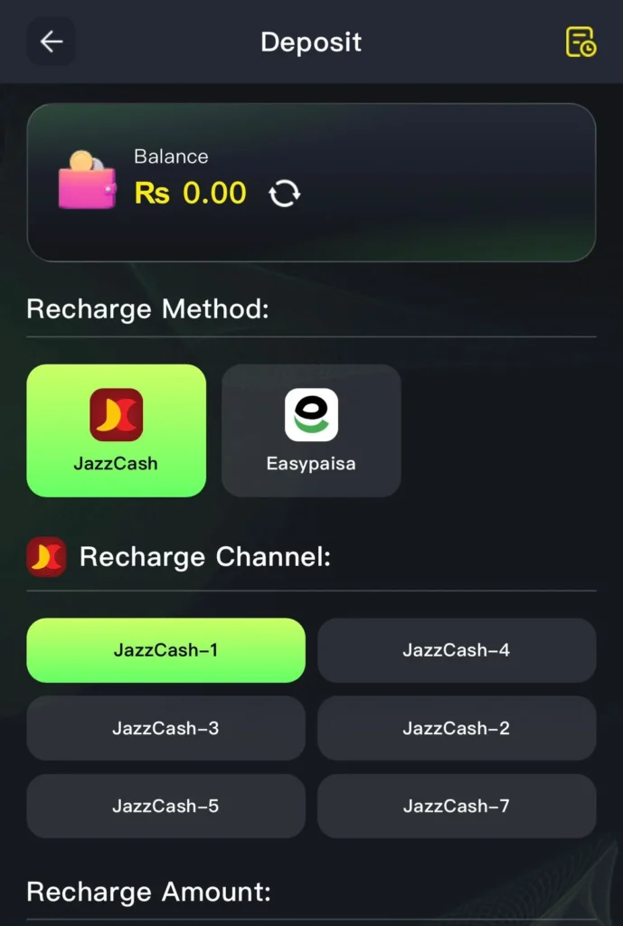Tap JazzCash icon beside Recharge Channel heading
This screenshot has height=926, width=623.
click(x=46, y=556)
